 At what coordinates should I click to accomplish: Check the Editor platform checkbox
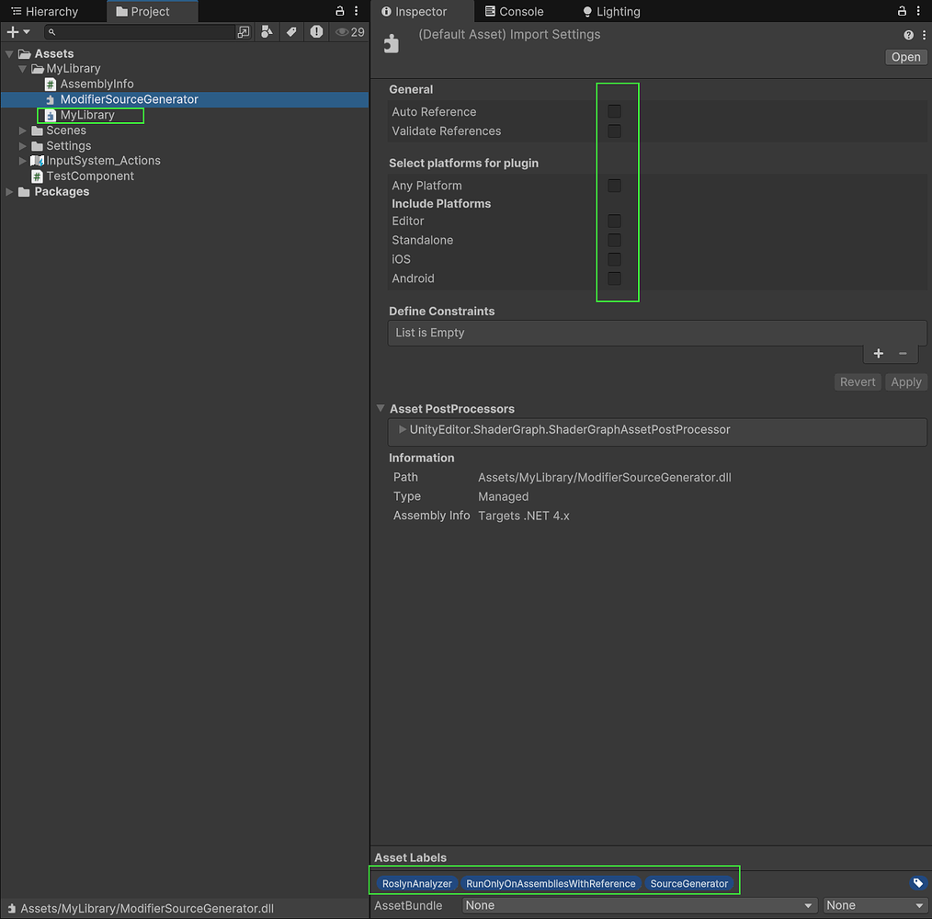[613, 221]
